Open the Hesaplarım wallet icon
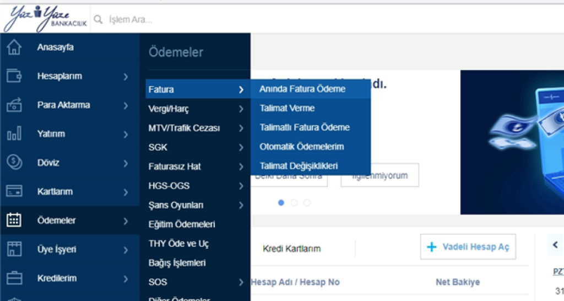Viewport: 564px width, 301px height. coord(14,76)
